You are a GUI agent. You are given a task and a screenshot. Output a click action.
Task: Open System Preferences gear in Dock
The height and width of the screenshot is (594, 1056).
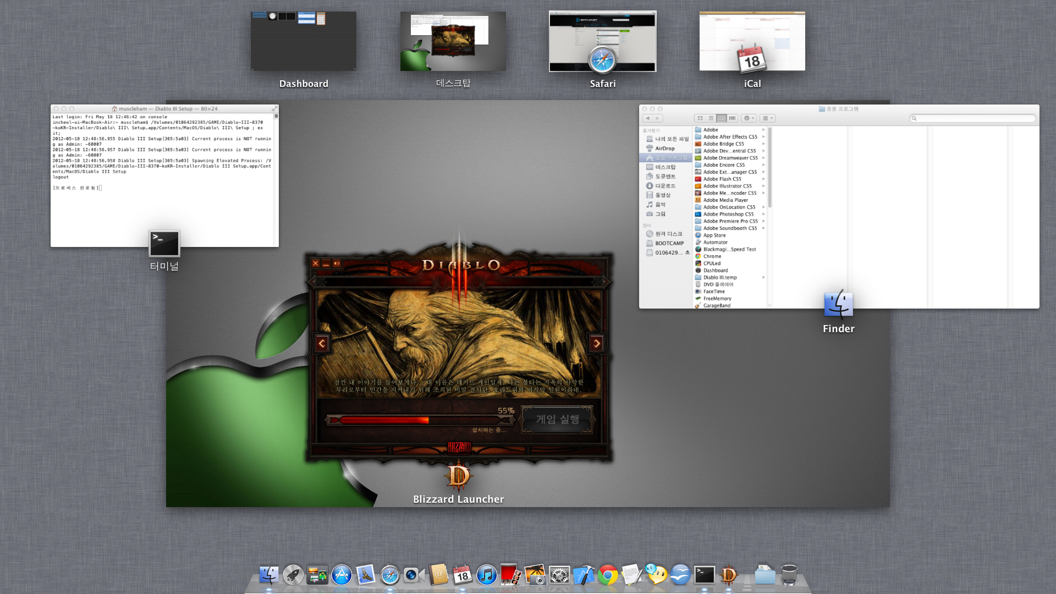coord(559,575)
